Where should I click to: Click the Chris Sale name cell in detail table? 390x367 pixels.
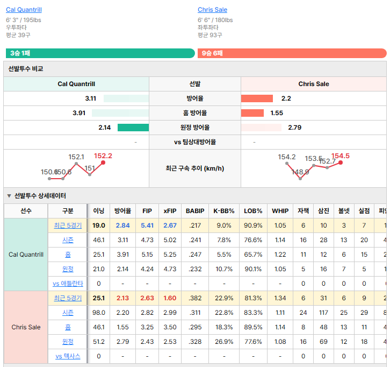tap(26, 327)
